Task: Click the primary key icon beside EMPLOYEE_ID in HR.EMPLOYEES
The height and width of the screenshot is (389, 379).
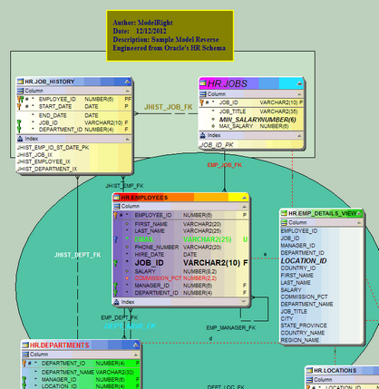Action: [x=115, y=215]
